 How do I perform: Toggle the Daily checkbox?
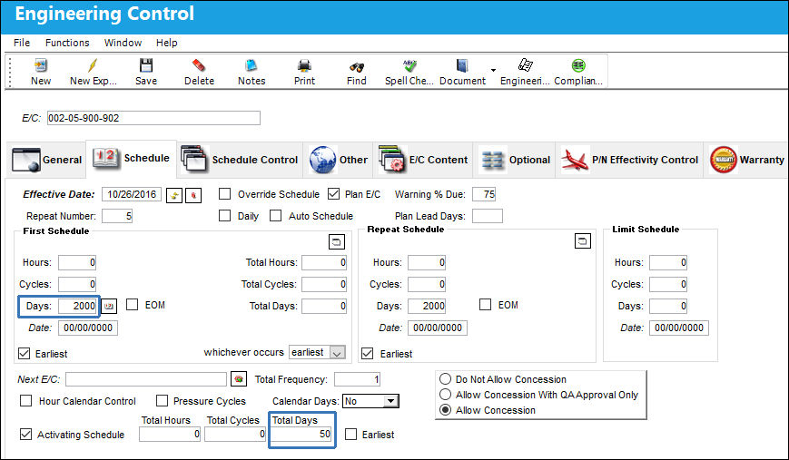pos(225,216)
